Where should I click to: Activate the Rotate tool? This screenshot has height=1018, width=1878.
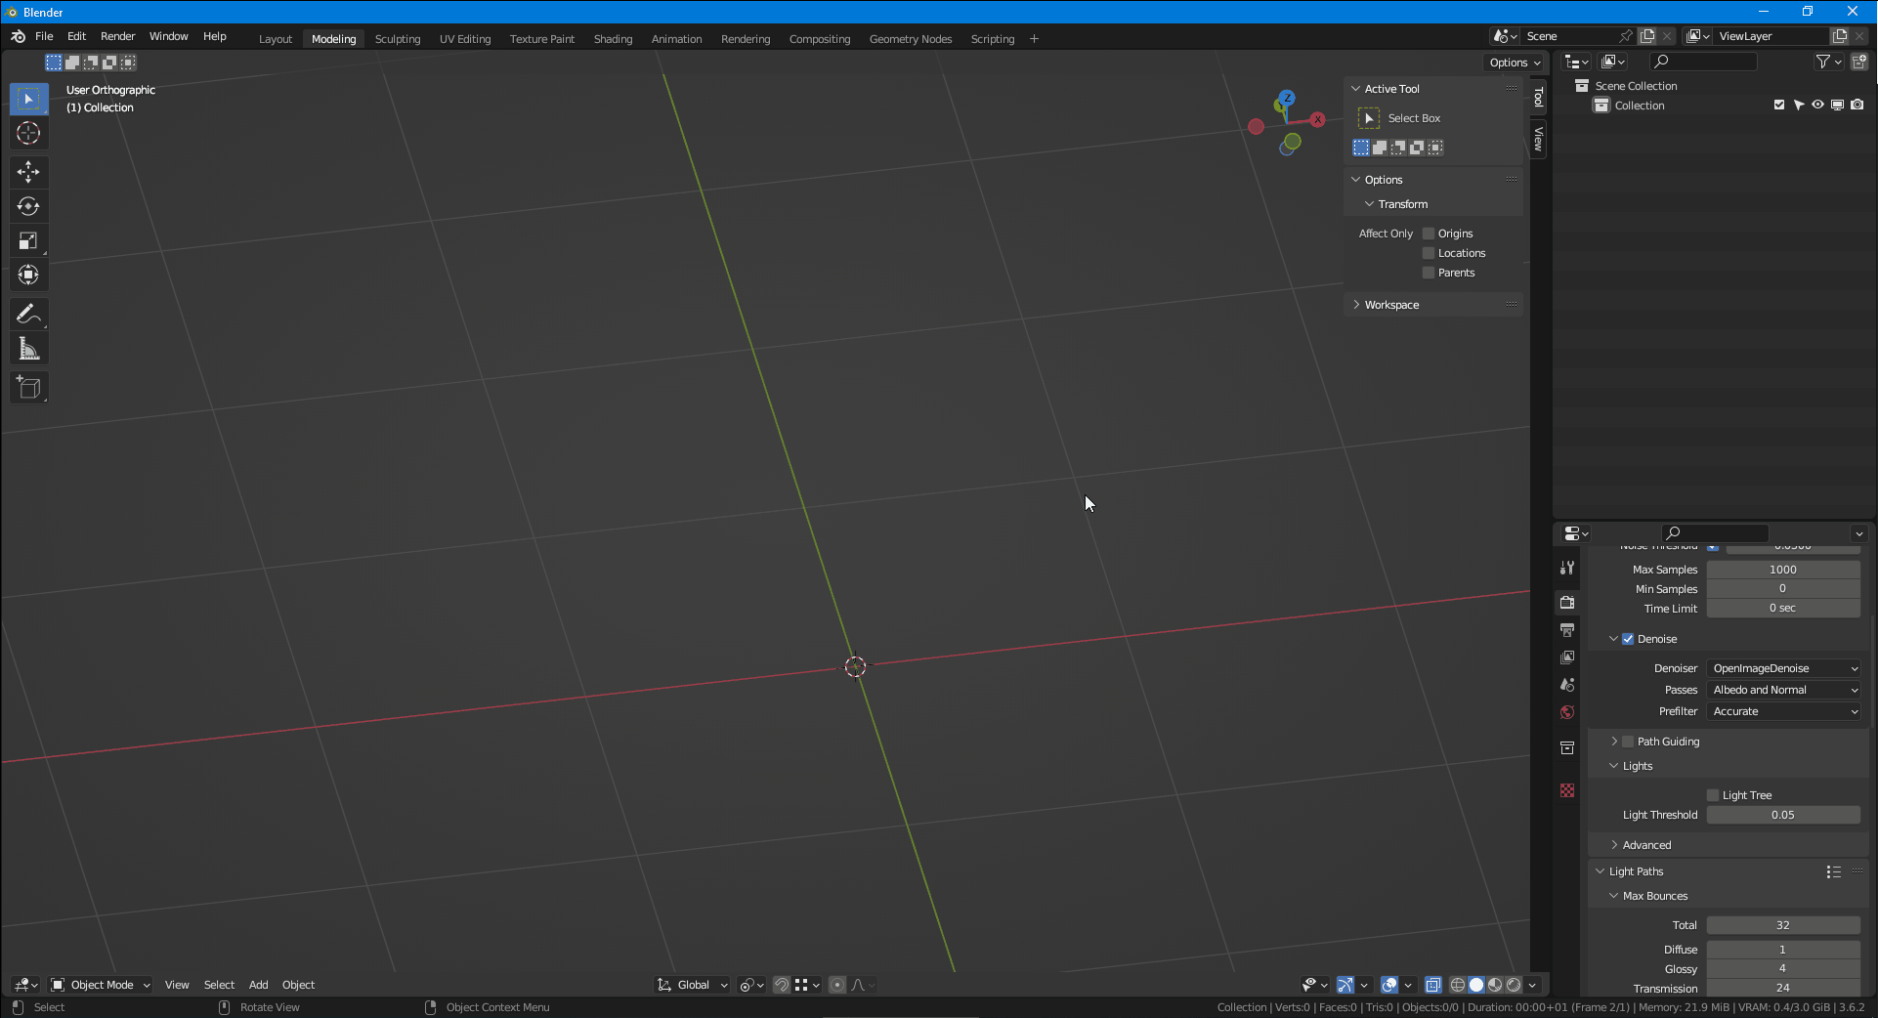pos(28,206)
